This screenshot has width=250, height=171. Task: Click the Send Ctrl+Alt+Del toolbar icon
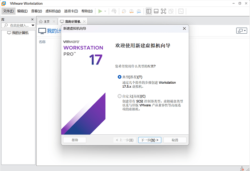(x=114, y=11)
